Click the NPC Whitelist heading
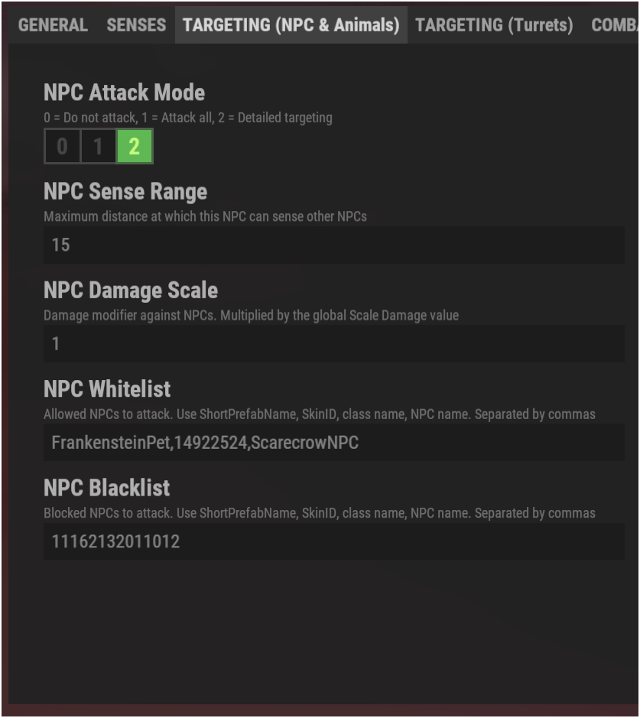 (x=107, y=388)
